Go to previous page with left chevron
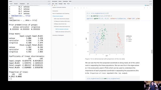This screenshot has height=90, width=161. 76,45
